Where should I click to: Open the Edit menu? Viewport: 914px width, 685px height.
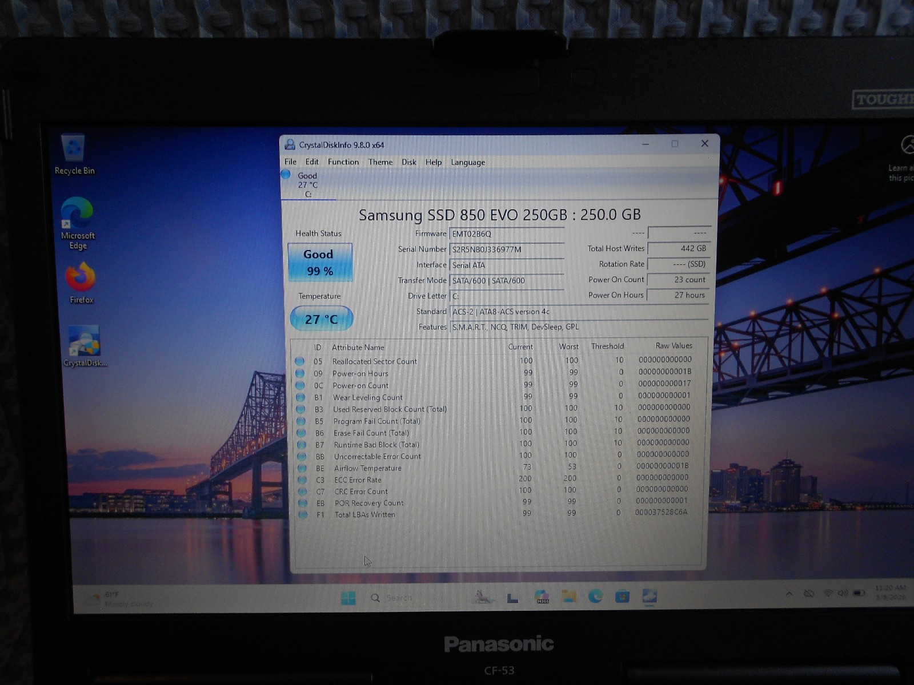click(312, 162)
